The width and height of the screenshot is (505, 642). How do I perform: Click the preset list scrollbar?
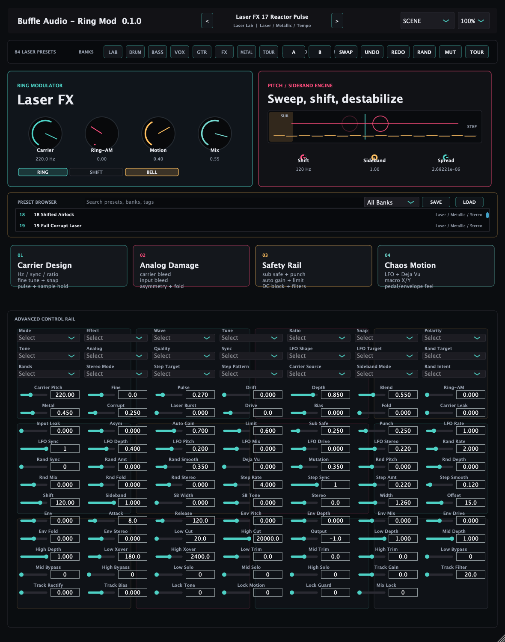487,215
